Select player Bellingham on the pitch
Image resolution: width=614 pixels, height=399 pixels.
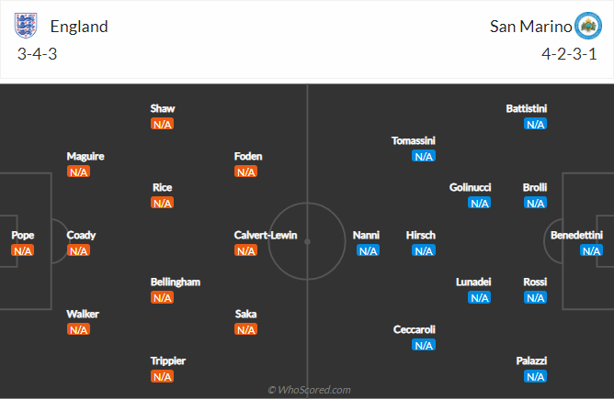176,282
